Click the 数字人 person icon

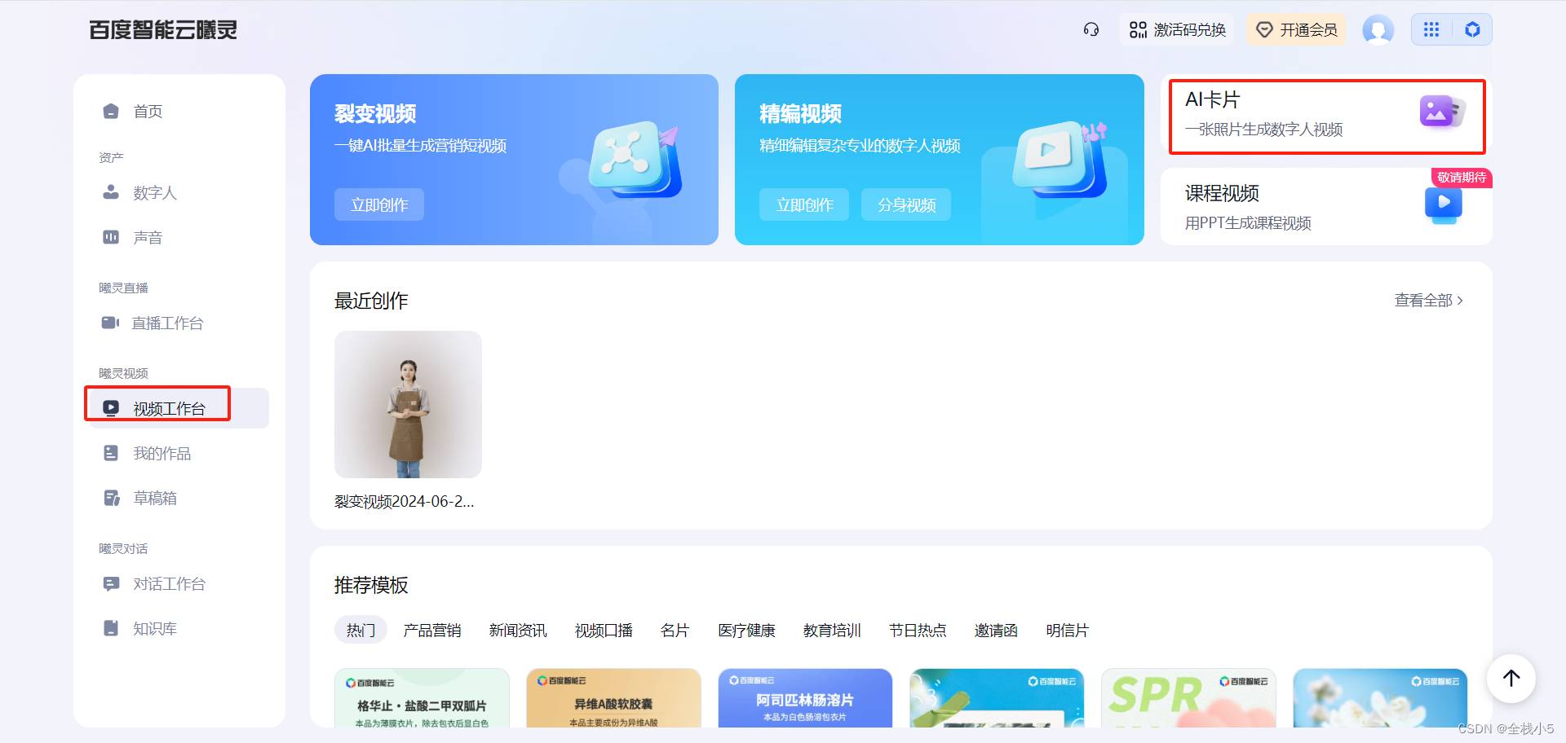111,192
